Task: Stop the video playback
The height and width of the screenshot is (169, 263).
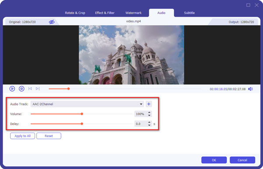Action: (21, 88)
